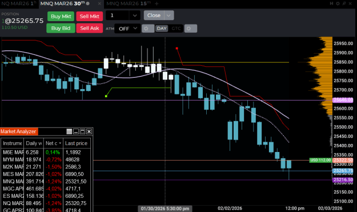The height and width of the screenshot is (212, 357).
Task: Minimize the Market Analyzer window
Action: (76, 131)
